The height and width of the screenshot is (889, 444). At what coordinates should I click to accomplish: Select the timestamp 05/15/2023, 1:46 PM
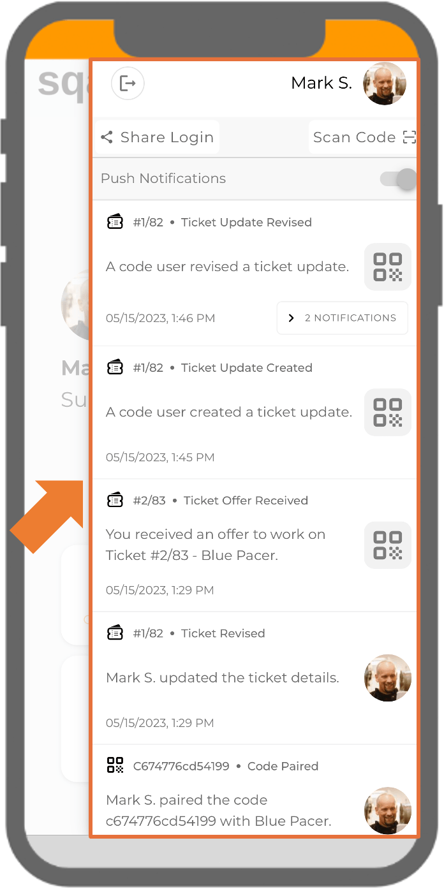tap(159, 318)
